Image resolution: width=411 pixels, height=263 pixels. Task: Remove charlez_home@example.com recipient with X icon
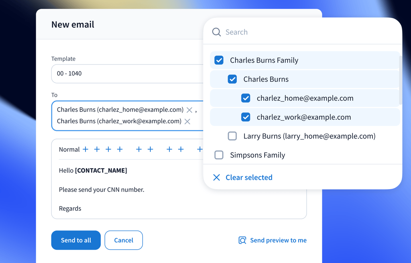(x=189, y=110)
